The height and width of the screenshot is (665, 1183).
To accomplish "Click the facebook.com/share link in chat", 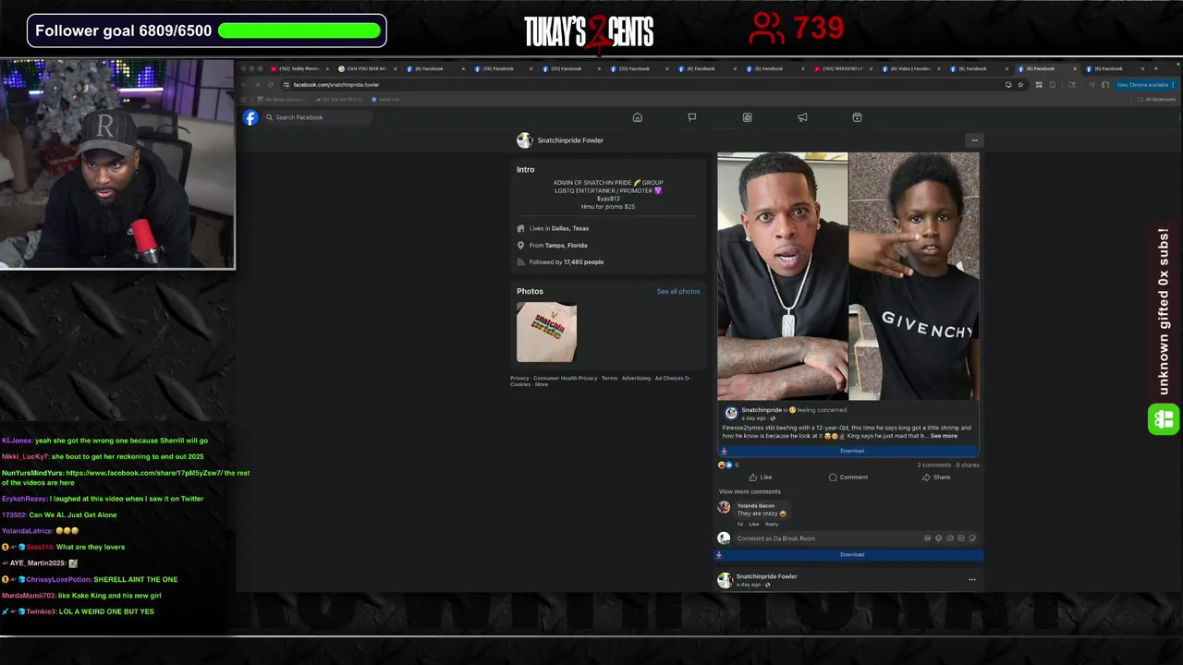I will 143,474.
